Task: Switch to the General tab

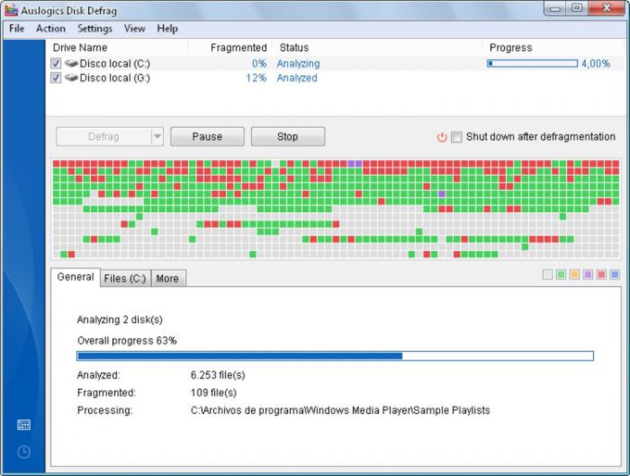Action: coord(75,277)
